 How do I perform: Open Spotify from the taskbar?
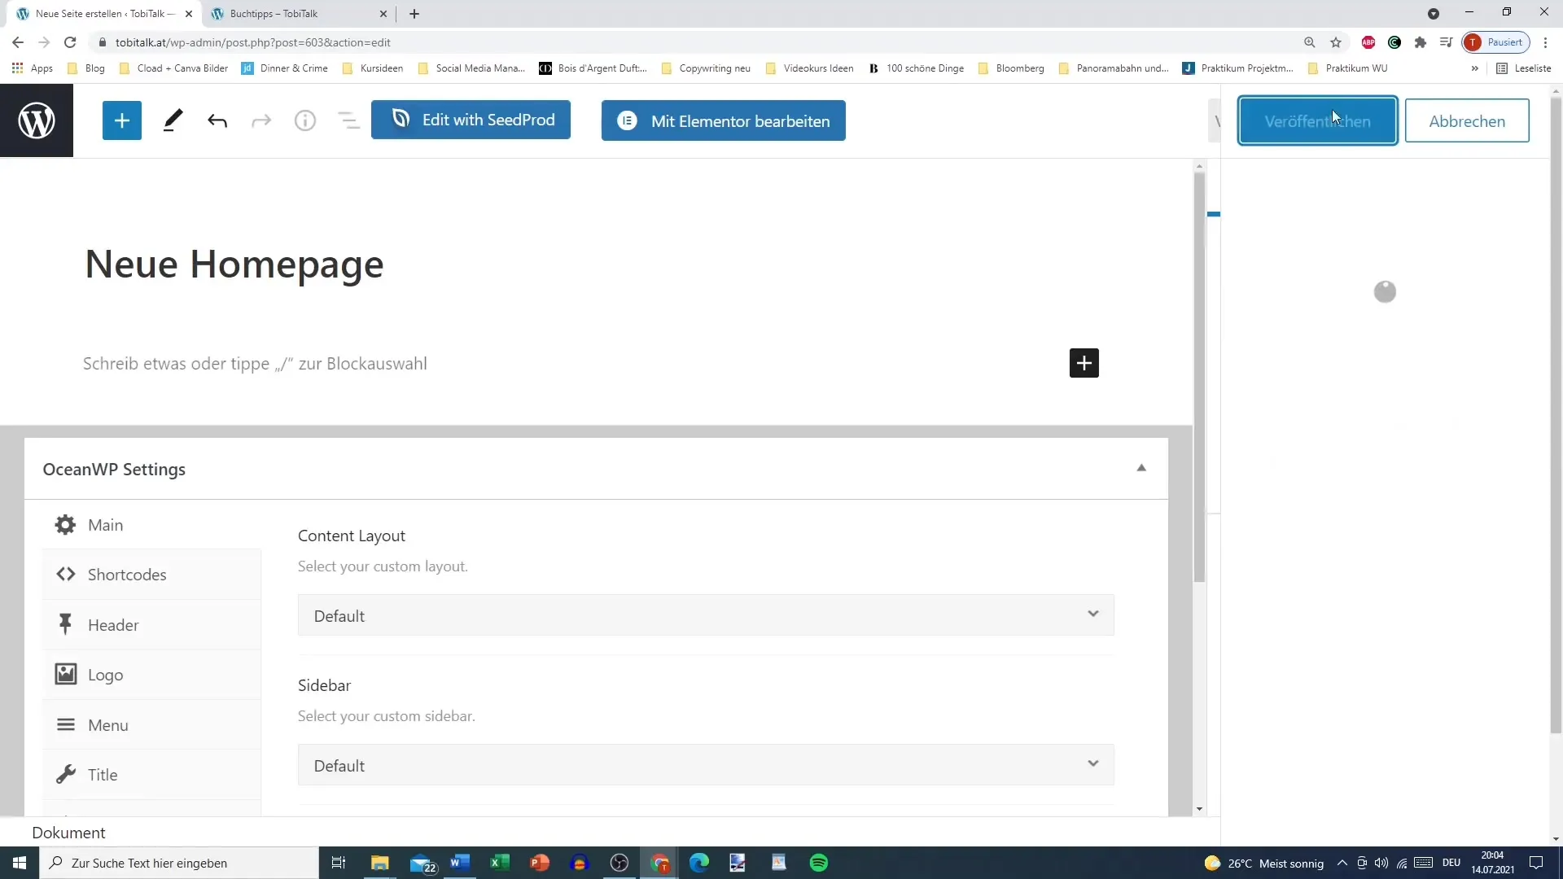819,863
